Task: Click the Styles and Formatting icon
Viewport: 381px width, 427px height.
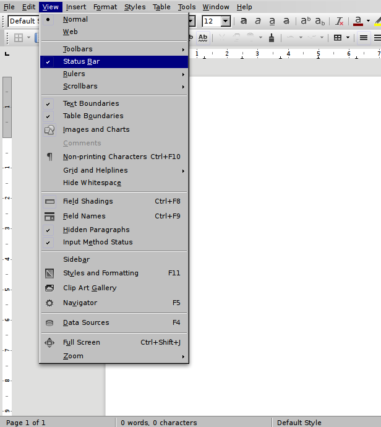Action: [x=49, y=273]
